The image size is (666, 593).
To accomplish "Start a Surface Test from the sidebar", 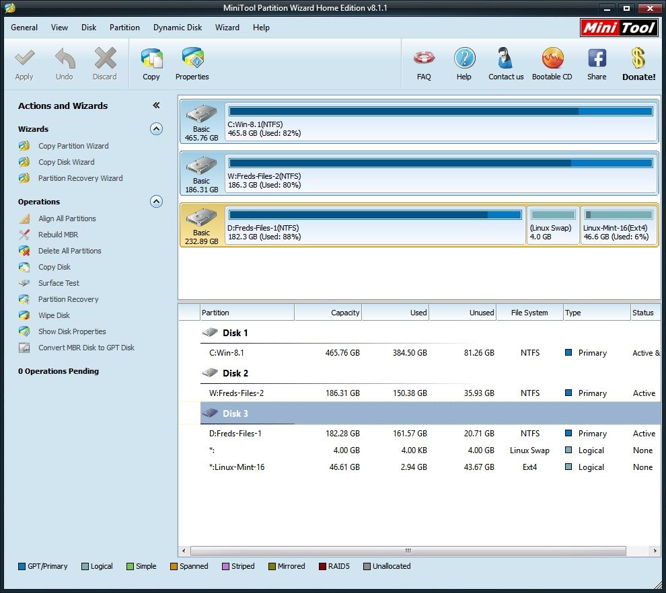I will coord(24,283).
